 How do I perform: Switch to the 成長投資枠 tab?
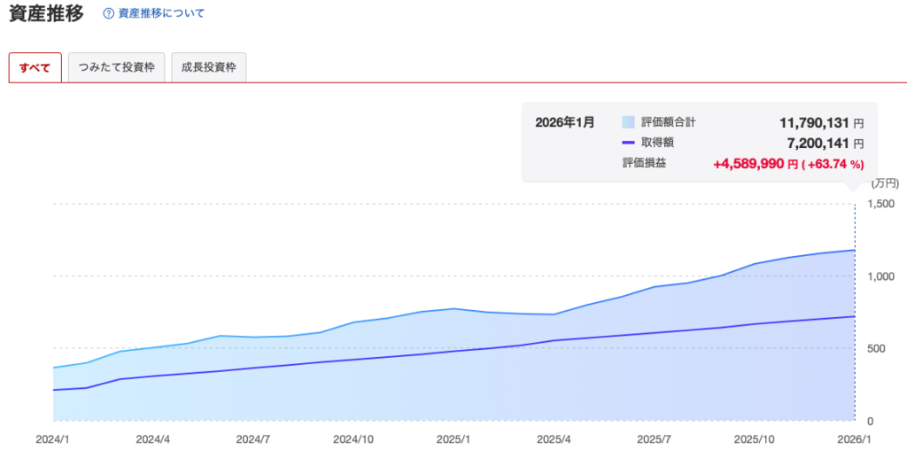(x=208, y=68)
